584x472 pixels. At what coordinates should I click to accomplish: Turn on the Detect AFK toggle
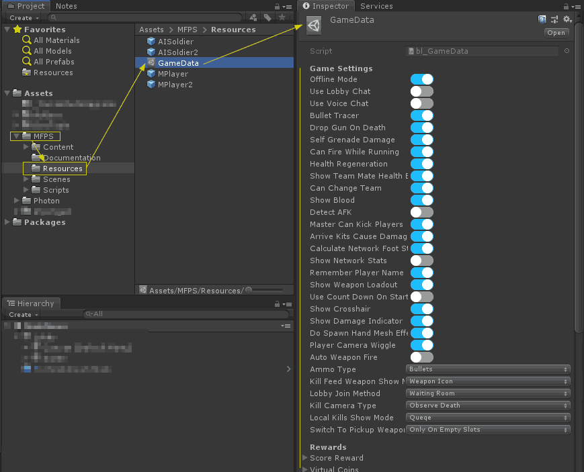tap(422, 212)
